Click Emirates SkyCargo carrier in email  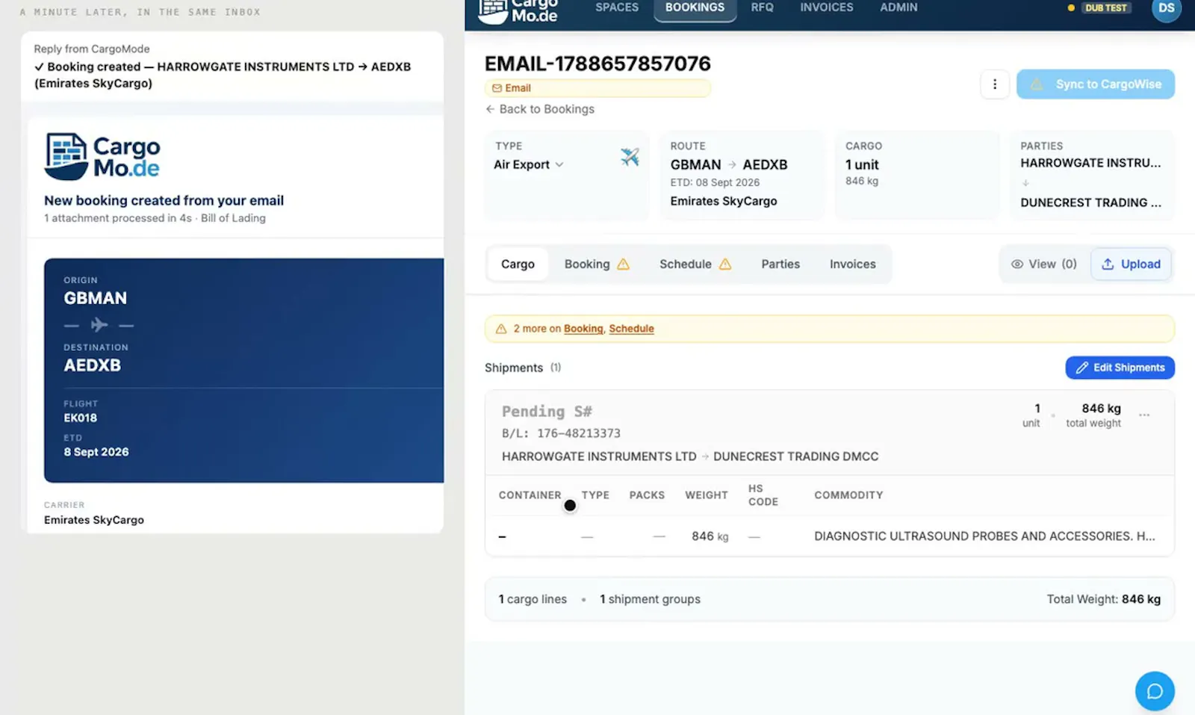(x=94, y=520)
